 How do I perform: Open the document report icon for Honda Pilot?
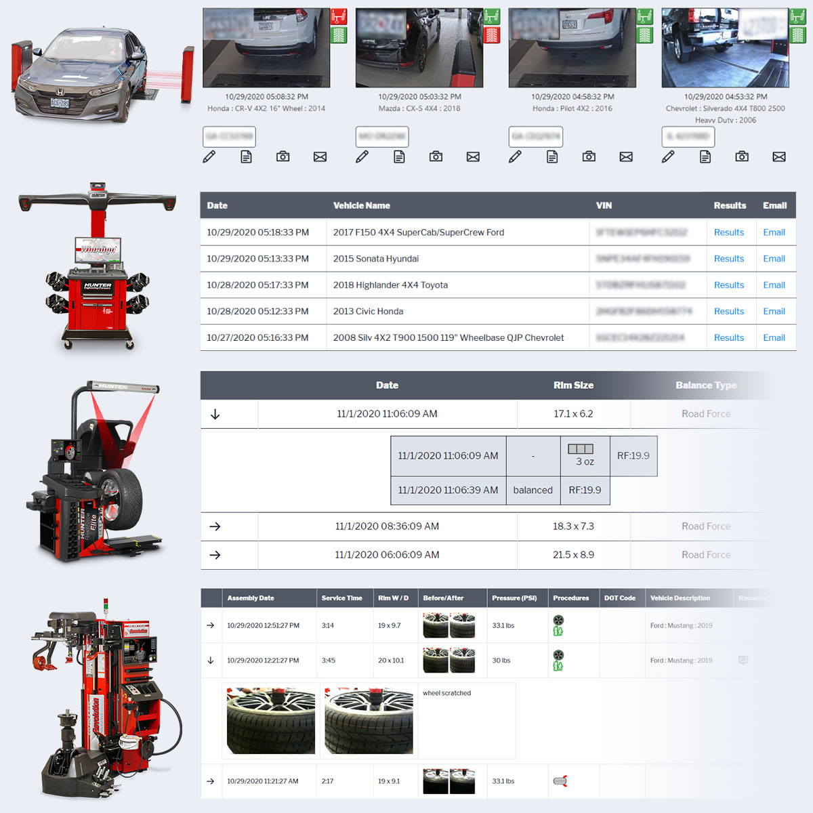click(552, 157)
